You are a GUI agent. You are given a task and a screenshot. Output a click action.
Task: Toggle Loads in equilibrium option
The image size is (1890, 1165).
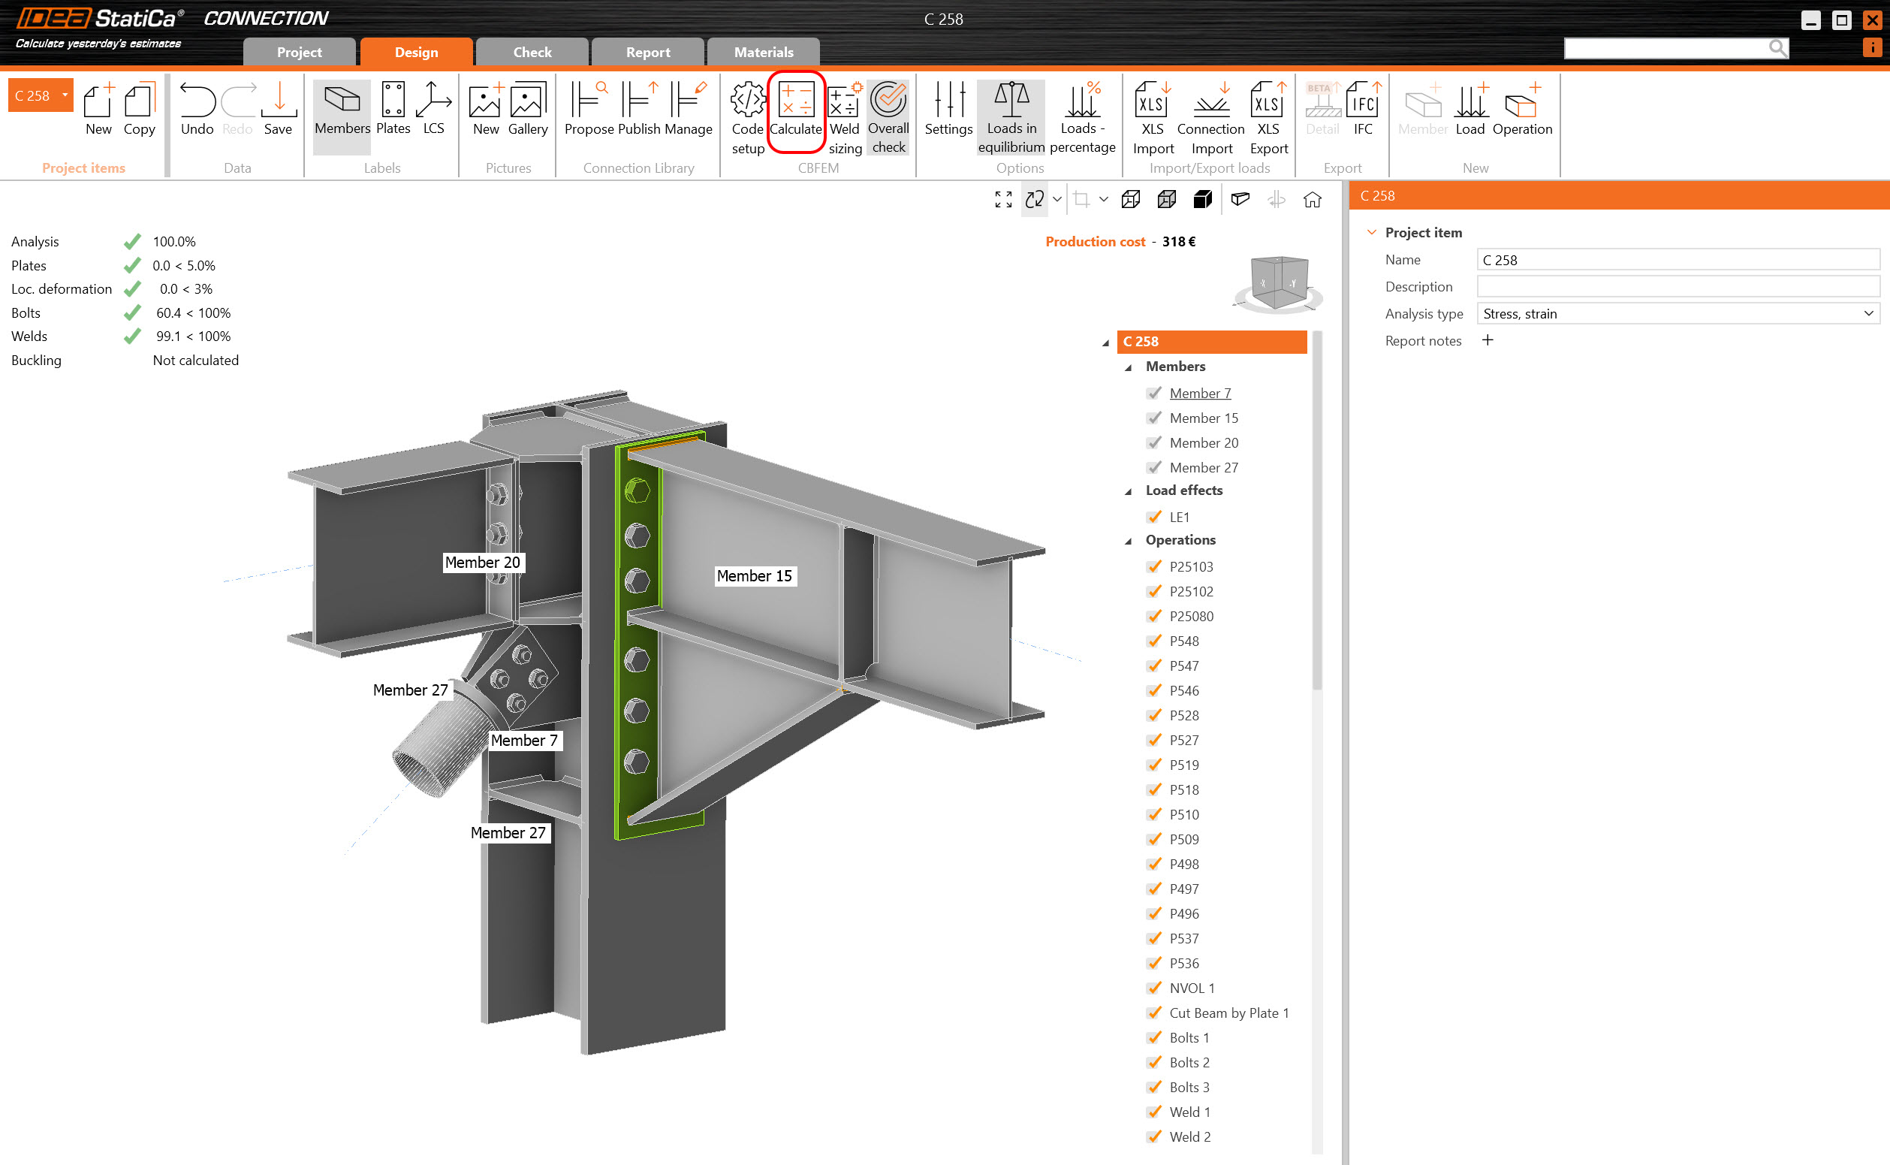pyautogui.click(x=1011, y=116)
